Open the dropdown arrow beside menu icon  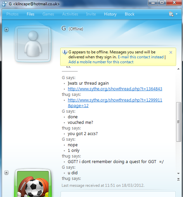tap(177, 14)
